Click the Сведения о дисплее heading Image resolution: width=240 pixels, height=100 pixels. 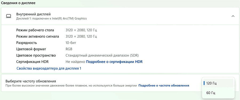pos(18,3)
